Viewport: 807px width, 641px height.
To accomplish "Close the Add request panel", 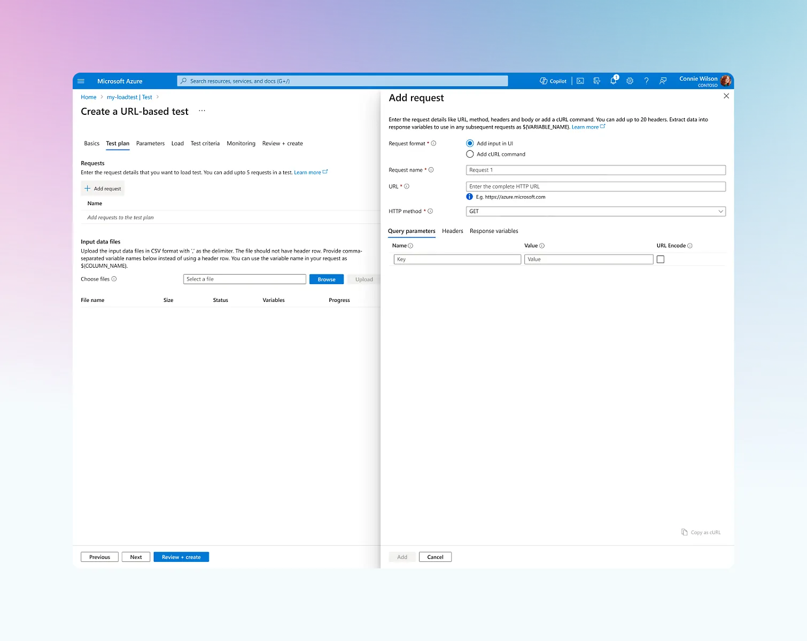I will [726, 96].
